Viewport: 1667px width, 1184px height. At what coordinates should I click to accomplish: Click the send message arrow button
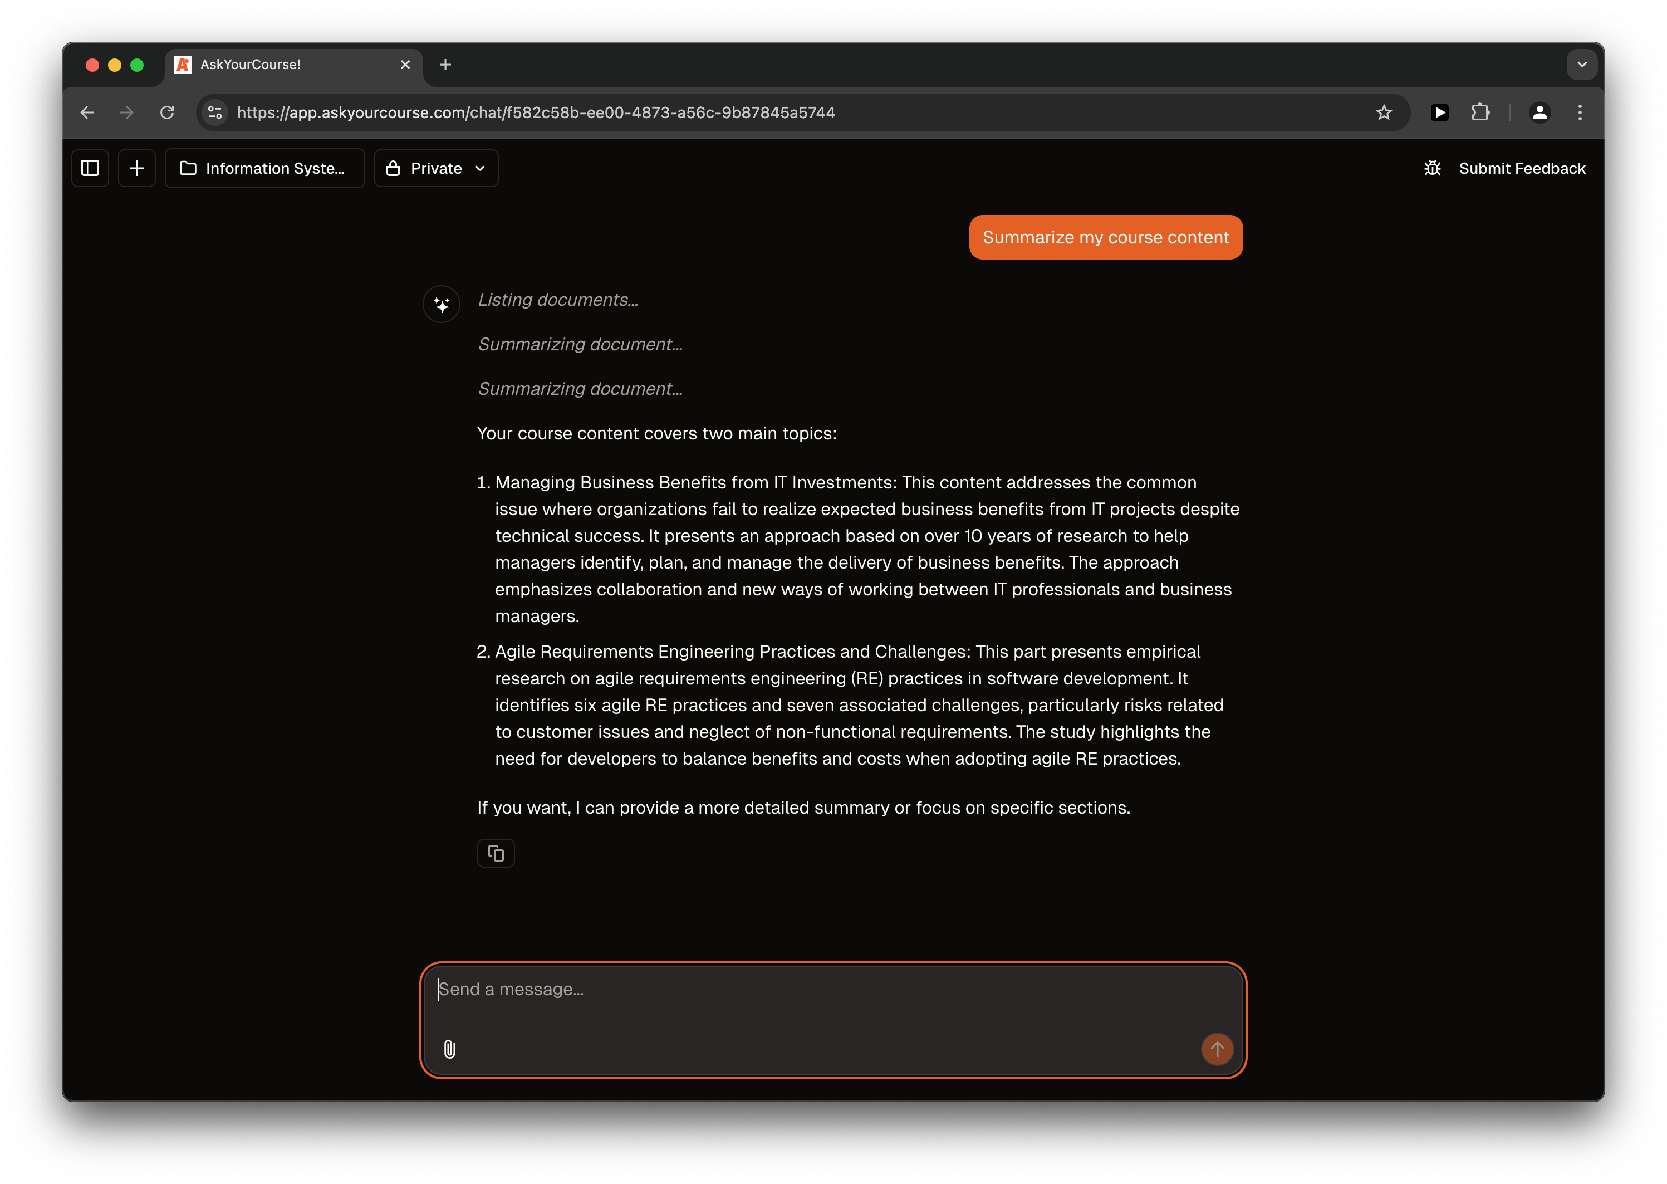click(1217, 1049)
